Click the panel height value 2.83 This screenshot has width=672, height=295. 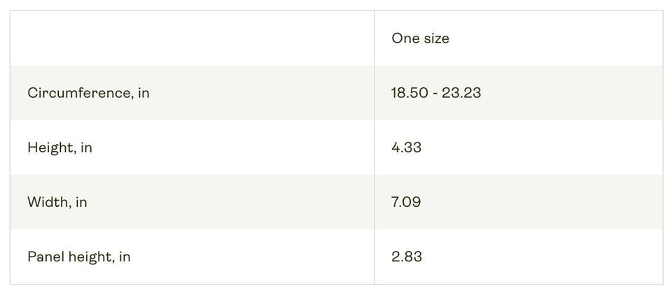407,257
